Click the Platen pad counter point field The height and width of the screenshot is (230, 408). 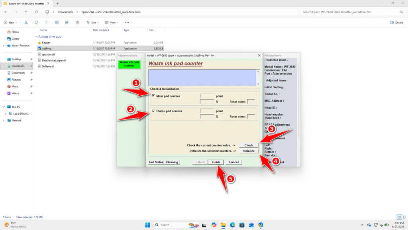pyautogui.click(x=207, y=111)
